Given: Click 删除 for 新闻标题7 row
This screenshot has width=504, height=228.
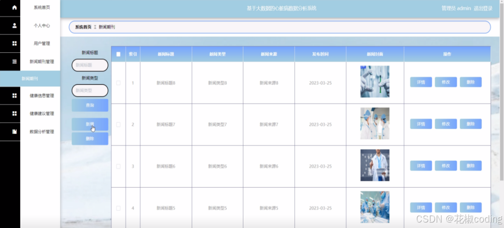Looking at the screenshot, I should click(471, 124).
